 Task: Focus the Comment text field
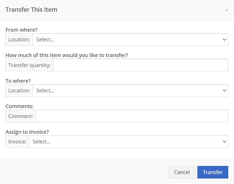tap(132, 116)
